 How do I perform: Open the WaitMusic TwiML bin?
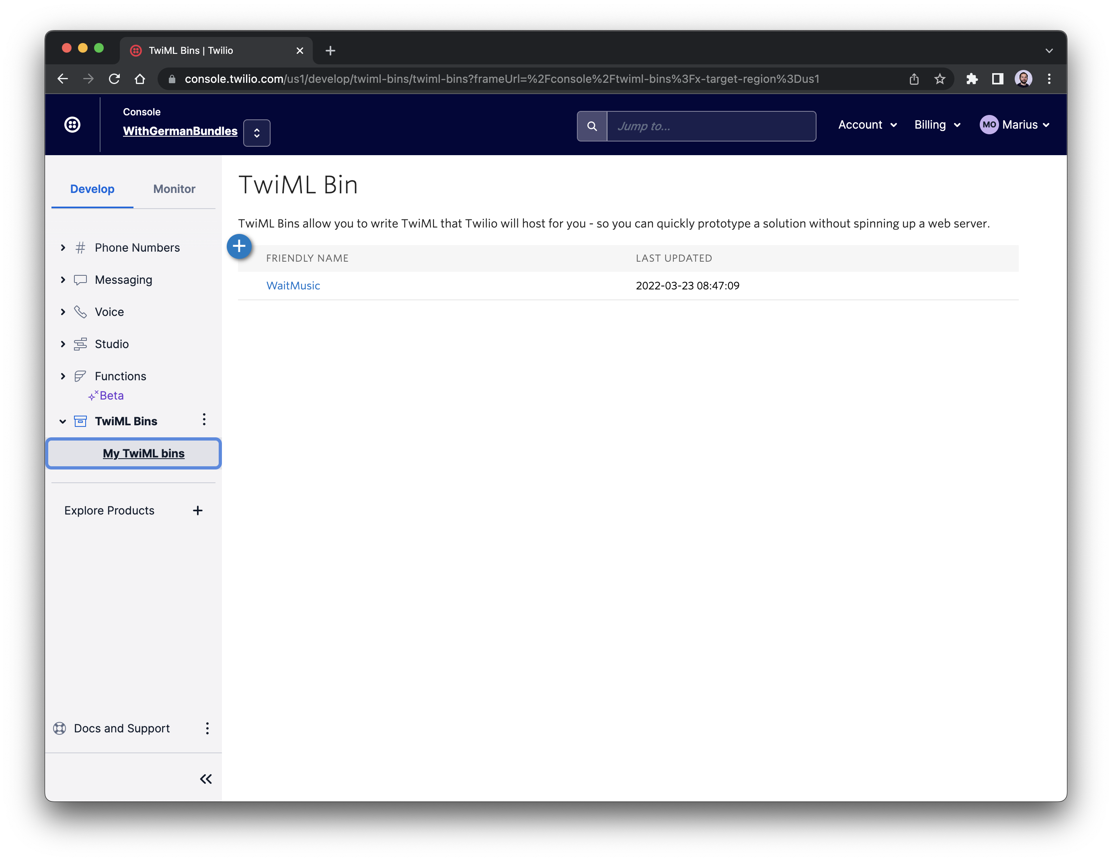[x=293, y=285]
